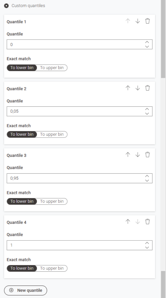Remove Quantile 3 using trash icon
Screen dimensions: 166x298
(x=148, y=155)
